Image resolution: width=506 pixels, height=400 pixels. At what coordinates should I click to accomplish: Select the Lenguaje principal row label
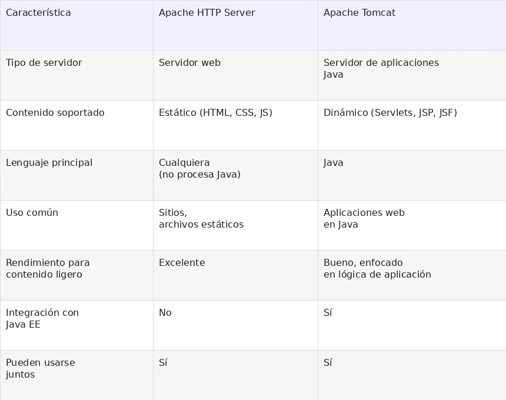[77, 175]
